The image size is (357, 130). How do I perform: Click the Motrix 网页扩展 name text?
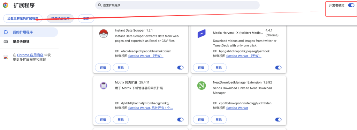(x=126, y=82)
